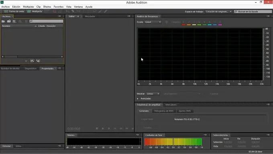Open the Historial panel options menu
Viewport: 273px width, 154px height.
pyautogui.click(x=59, y=146)
